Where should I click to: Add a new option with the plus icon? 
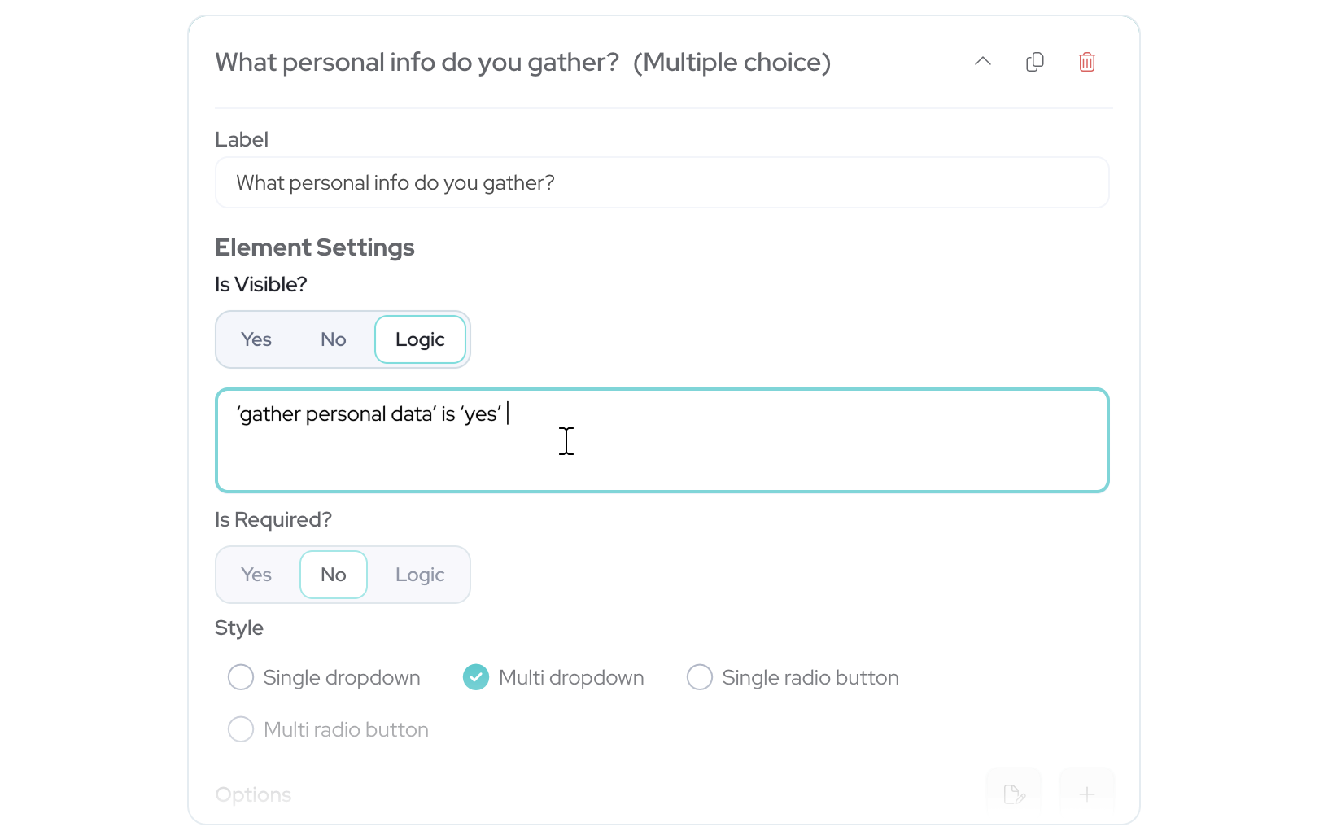[x=1087, y=794]
